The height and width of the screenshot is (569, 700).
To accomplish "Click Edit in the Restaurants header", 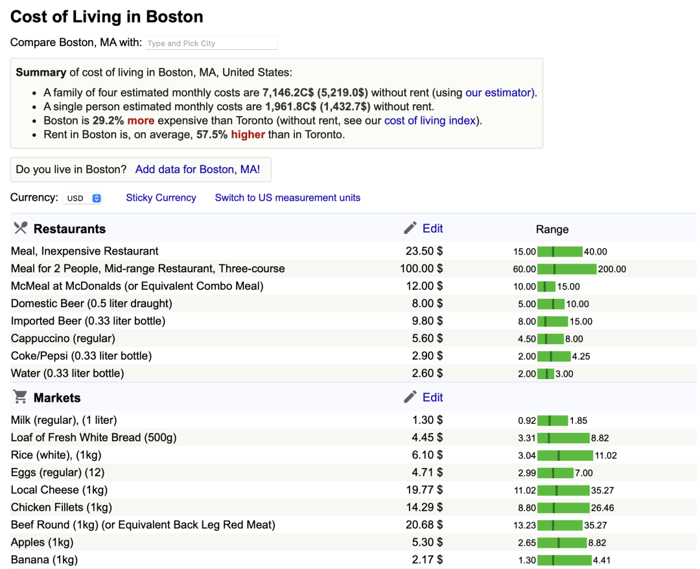I will pos(432,229).
